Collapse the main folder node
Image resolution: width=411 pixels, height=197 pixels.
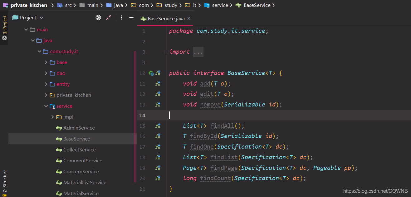tap(26, 30)
